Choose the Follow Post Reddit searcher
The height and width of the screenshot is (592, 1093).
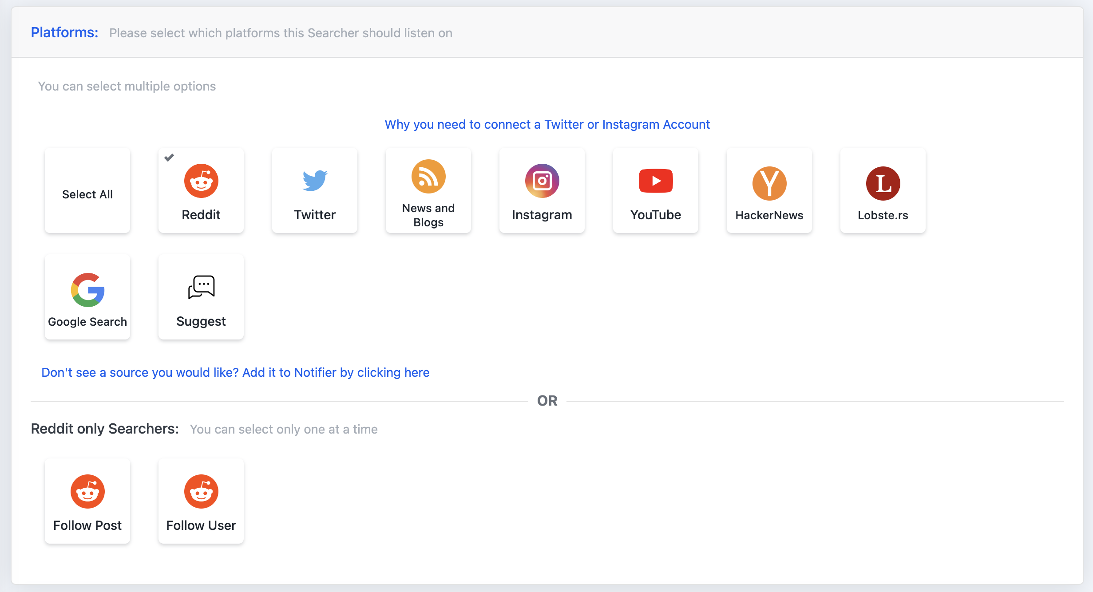[x=87, y=501]
